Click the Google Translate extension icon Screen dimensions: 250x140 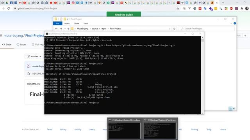205,9
